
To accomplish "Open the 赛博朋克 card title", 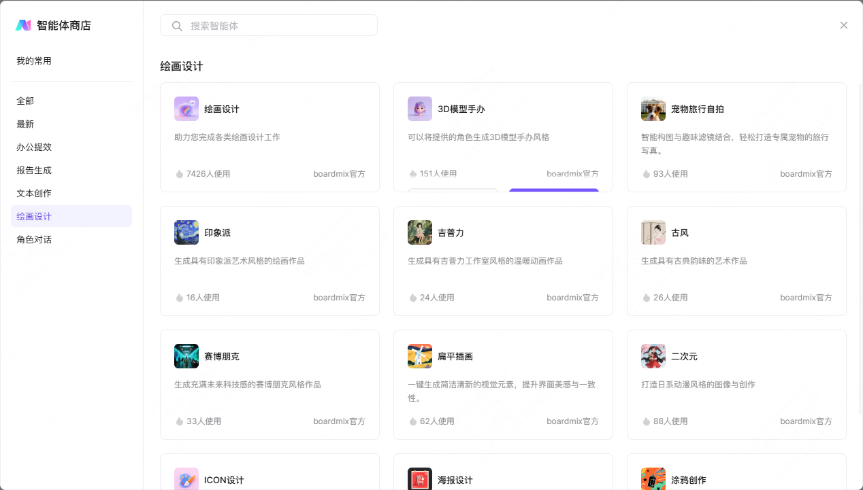I will [x=222, y=356].
